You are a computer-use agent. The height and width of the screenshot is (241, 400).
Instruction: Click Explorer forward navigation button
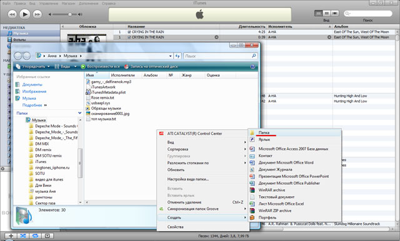point(26,56)
